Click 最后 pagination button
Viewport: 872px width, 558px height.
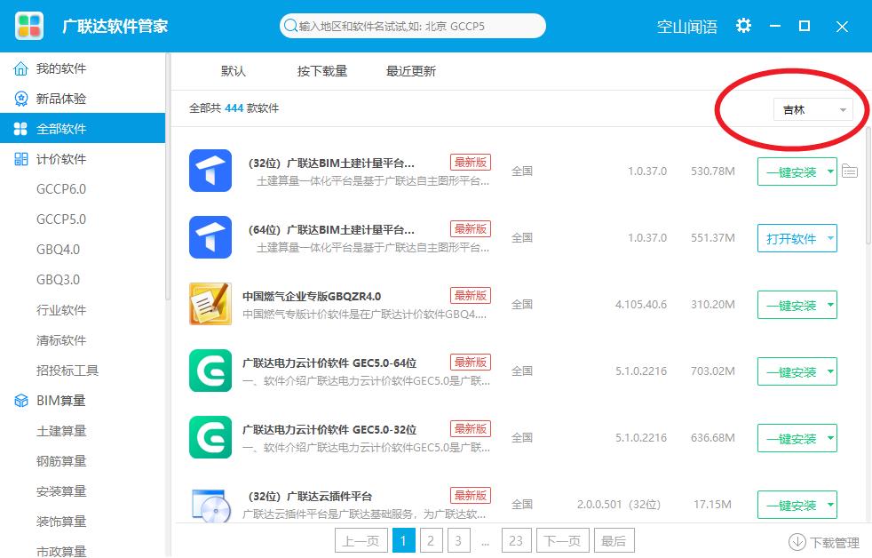pos(614,541)
